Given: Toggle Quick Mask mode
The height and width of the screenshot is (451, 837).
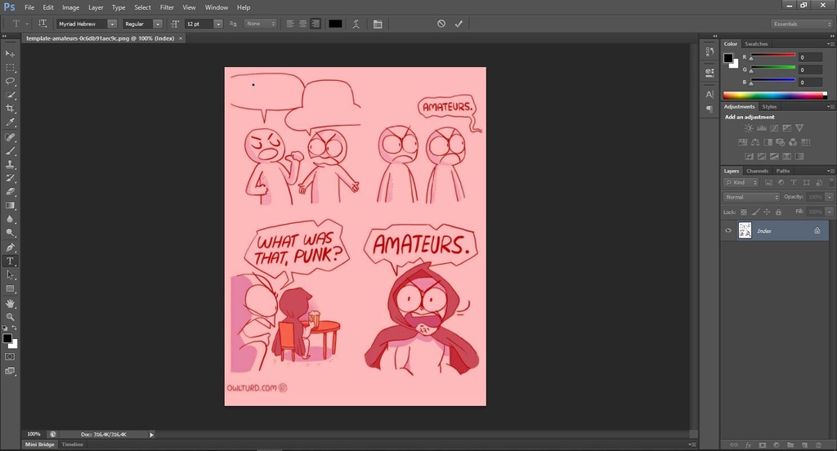Looking at the screenshot, I should point(11,356).
